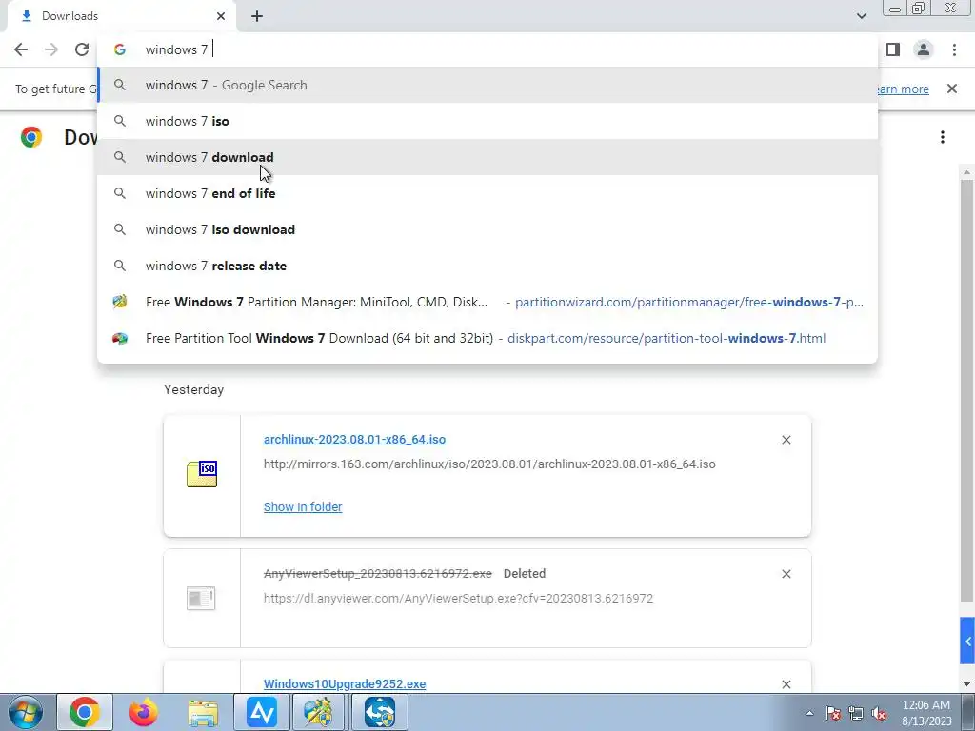Click 'Show in folder' for archlinux iso
This screenshot has width=975, height=731.
tap(303, 506)
